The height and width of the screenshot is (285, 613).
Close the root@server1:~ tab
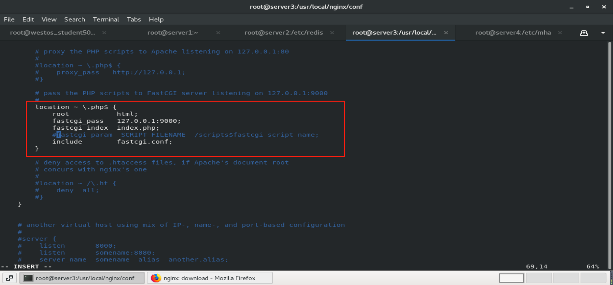click(x=218, y=33)
